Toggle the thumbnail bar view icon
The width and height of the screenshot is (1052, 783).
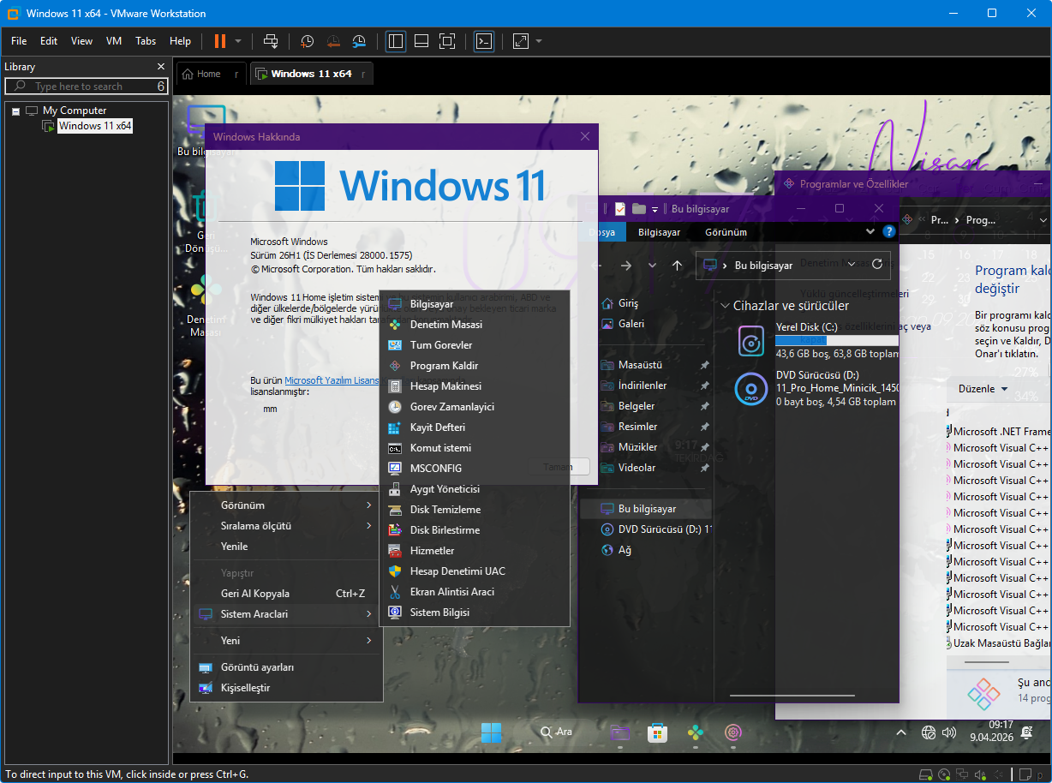coord(421,41)
